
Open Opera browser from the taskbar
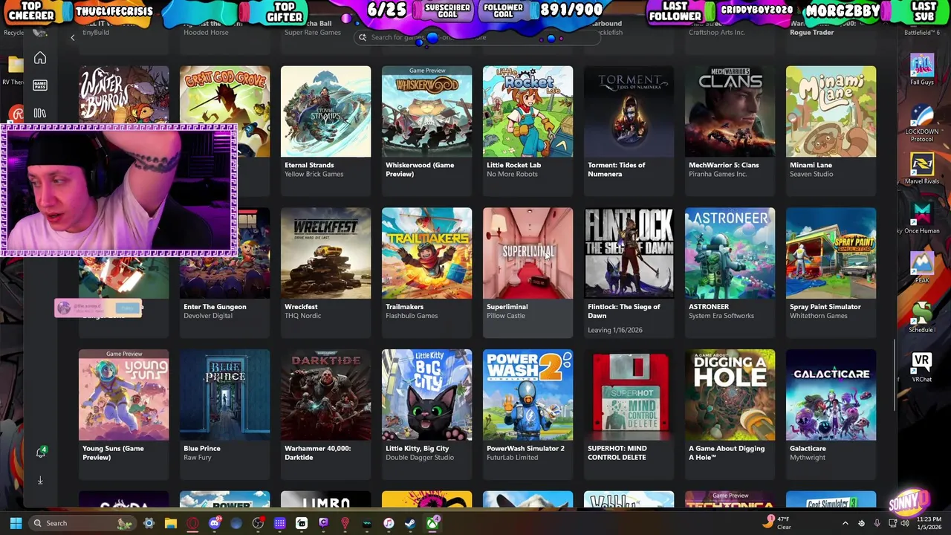tap(192, 523)
